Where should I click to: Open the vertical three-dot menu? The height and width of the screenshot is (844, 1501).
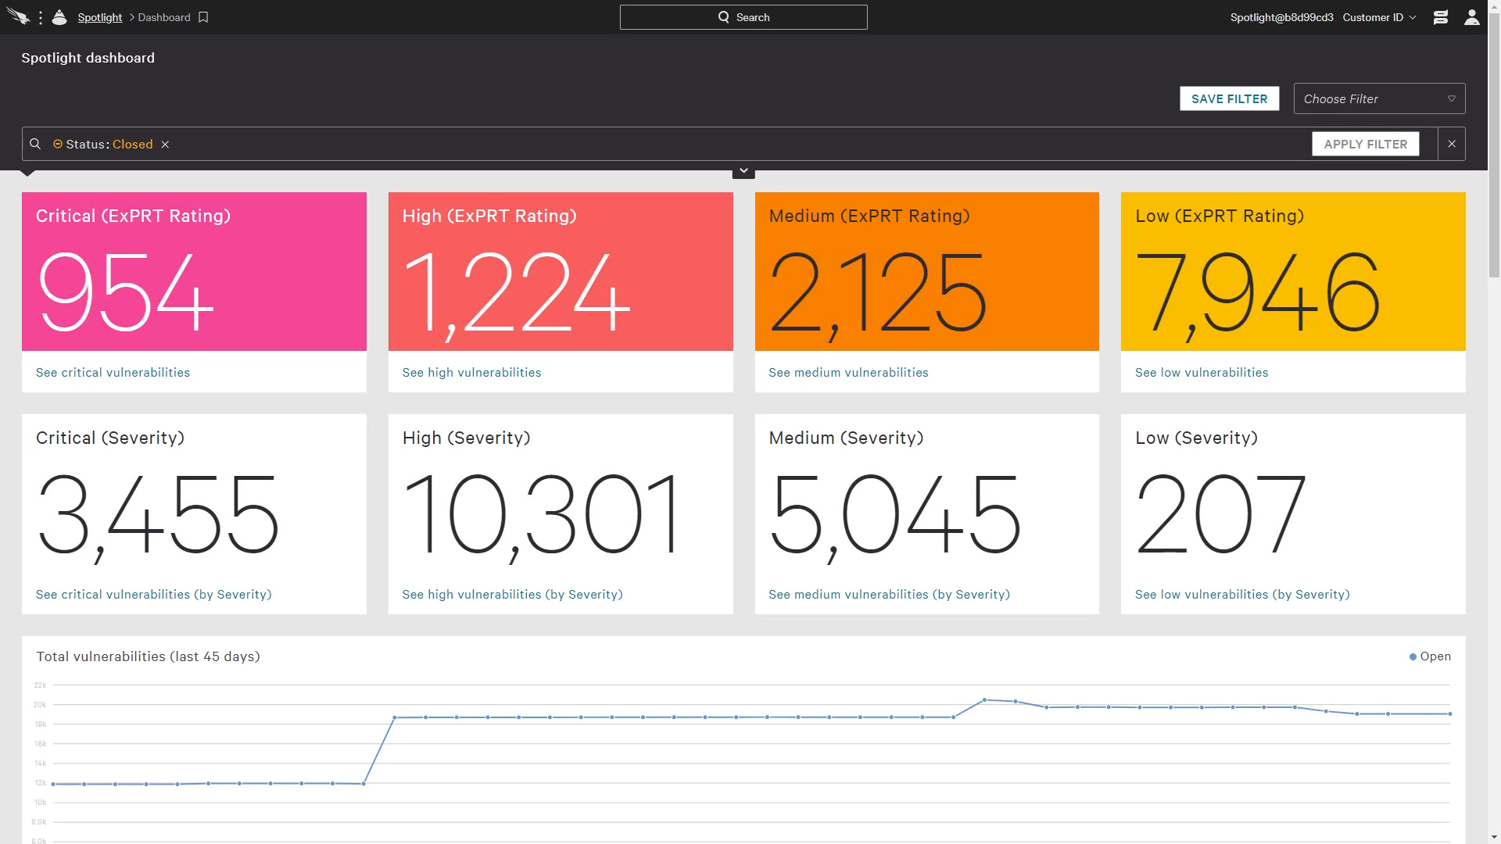tap(41, 17)
